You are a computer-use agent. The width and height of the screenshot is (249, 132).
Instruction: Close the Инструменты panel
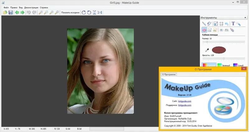(245, 18)
